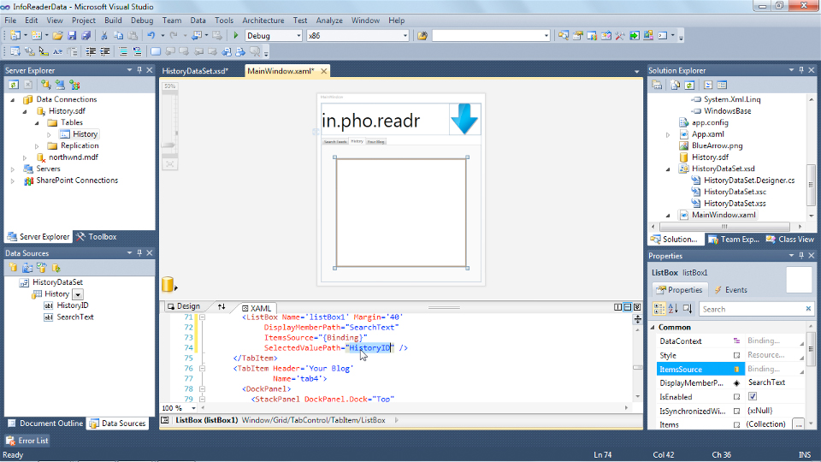The width and height of the screenshot is (821, 462).
Task: Open Object Browser toolbar icon
Action: 605,36
